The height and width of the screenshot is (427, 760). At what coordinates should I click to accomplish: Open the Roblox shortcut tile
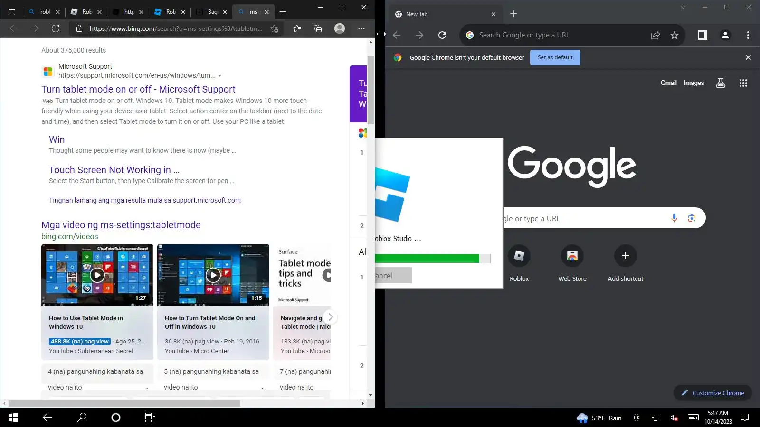[x=519, y=256]
